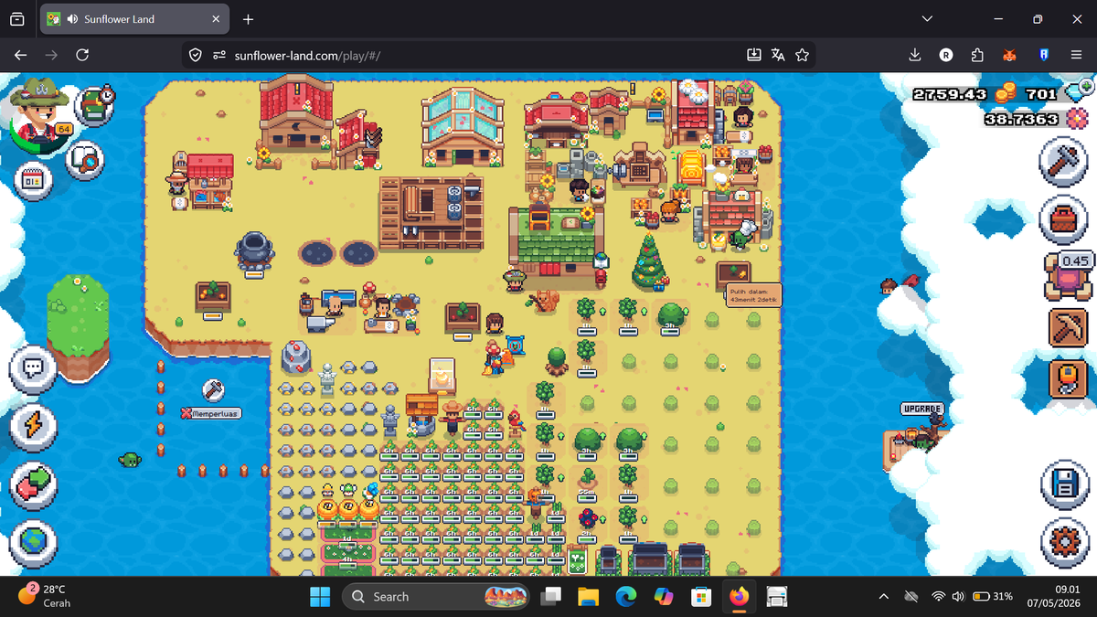The image size is (1097, 617).
Task: Click the Christmas tree on the farm
Action: [650, 262]
